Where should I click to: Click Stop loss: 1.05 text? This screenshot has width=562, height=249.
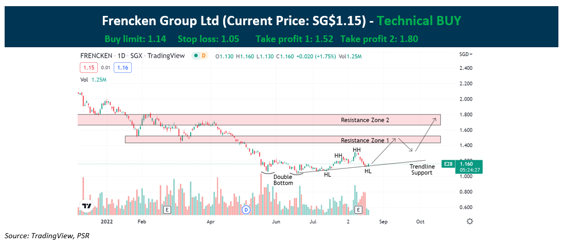[208, 39]
